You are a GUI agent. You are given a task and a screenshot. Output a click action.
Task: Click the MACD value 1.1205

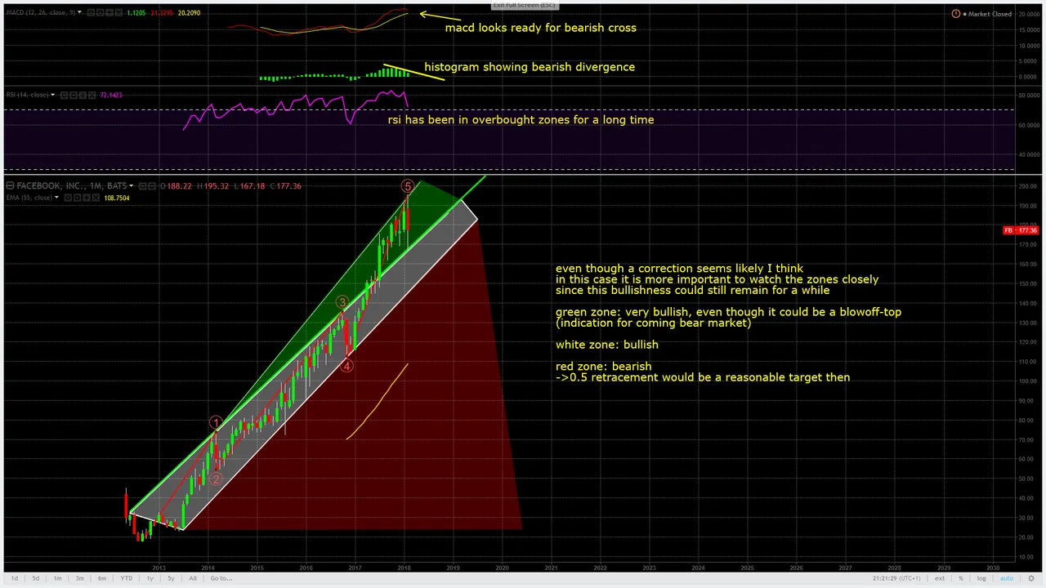(136, 13)
